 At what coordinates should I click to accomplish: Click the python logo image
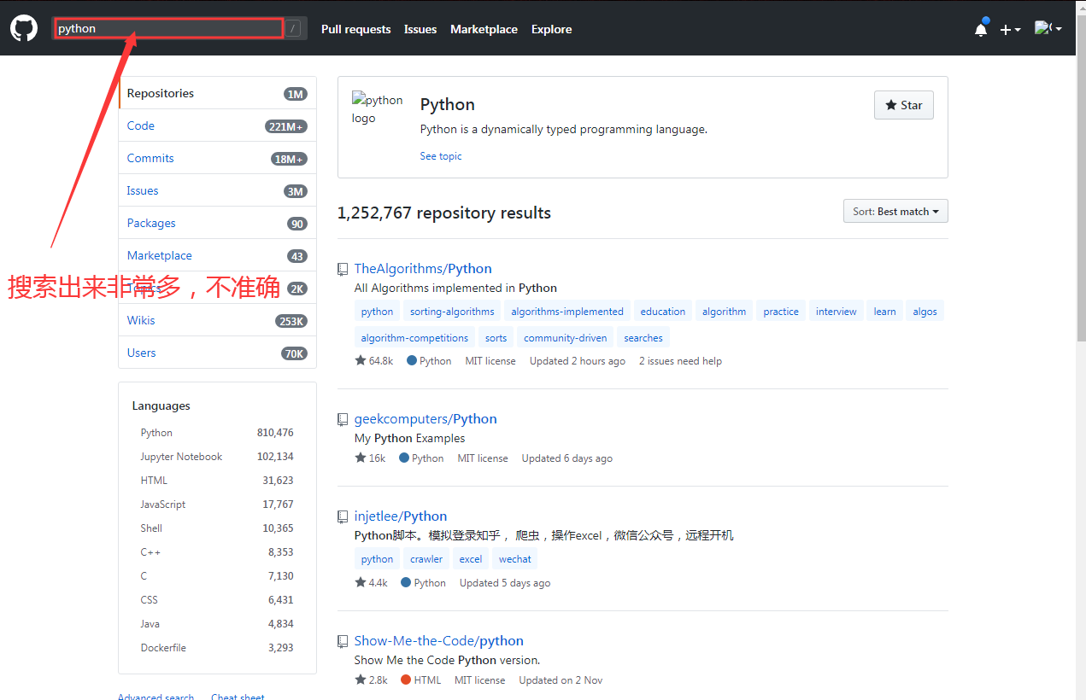pos(377,108)
